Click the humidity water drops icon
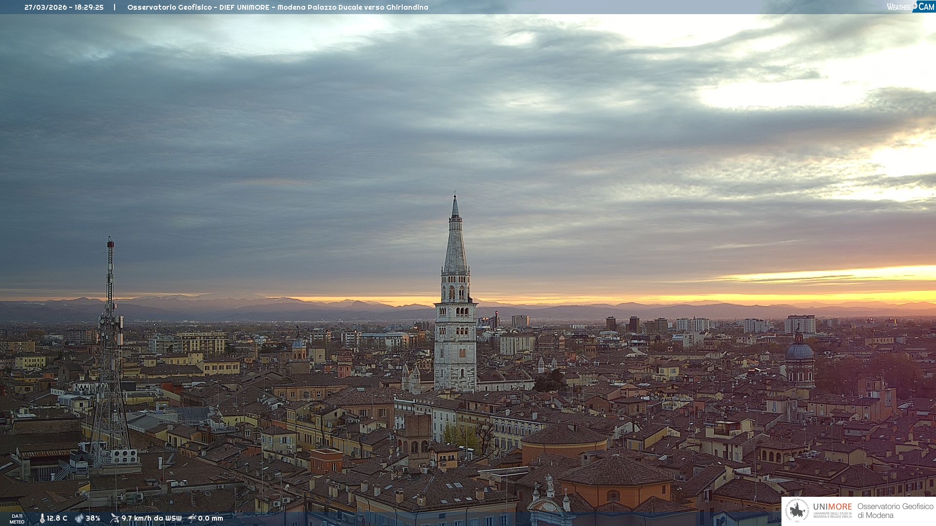 [x=79, y=518]
